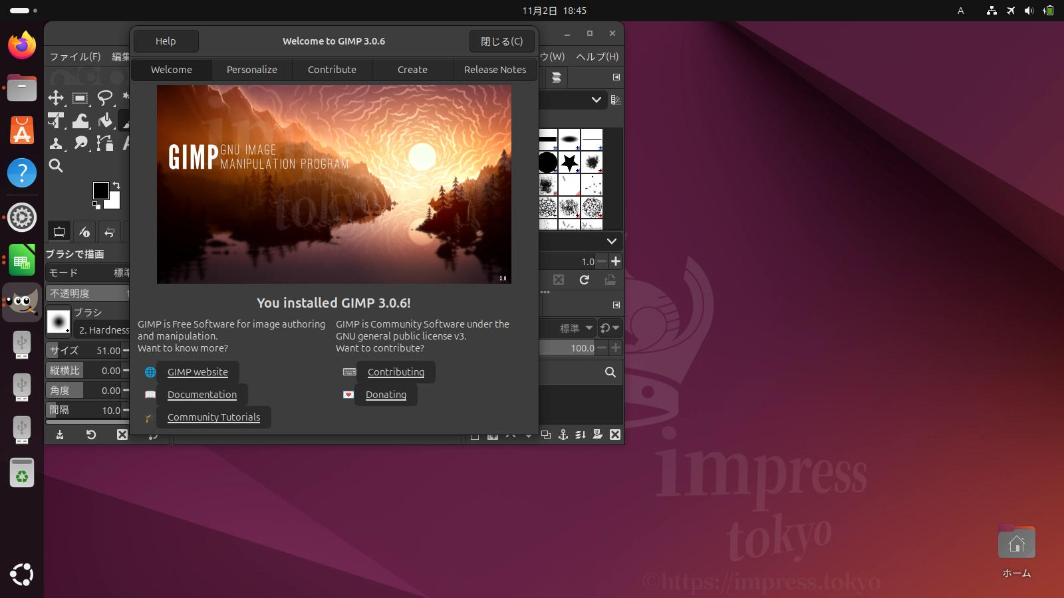Viewport: 1064px width, 598px height.
Task: Select the Clone stamp tool
Action: [x=56, y=144]
